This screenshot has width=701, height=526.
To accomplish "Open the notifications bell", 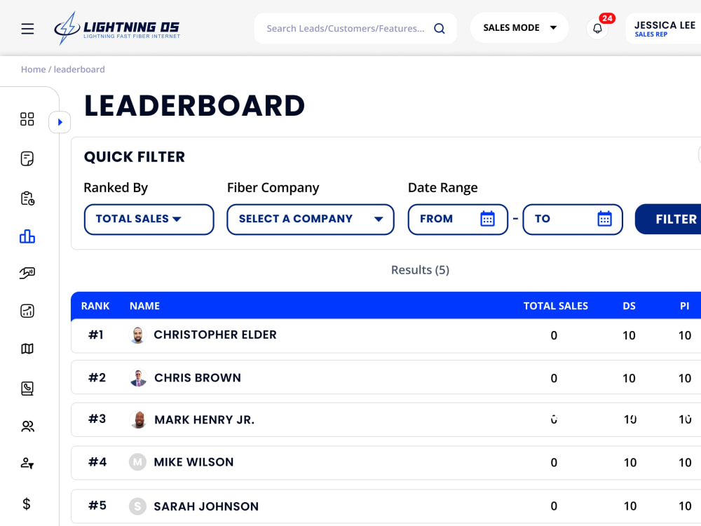I will coord(597,29).
